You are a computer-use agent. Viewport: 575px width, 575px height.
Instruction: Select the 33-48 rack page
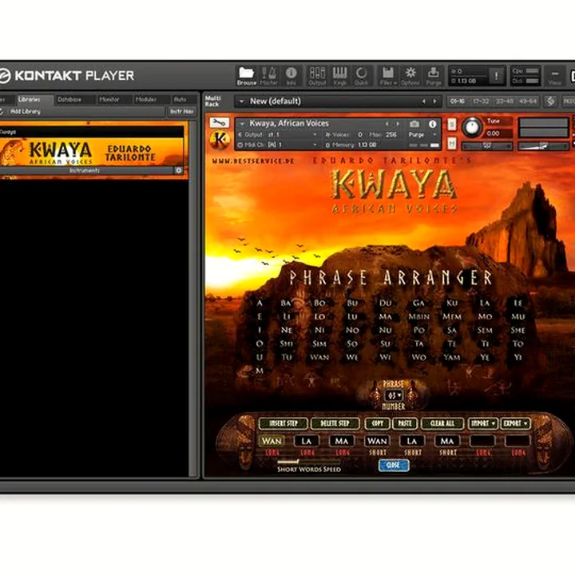[505, 101]
